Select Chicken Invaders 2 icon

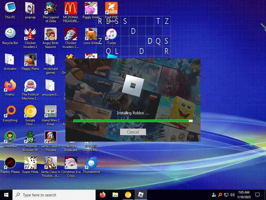tap(30, 38)
